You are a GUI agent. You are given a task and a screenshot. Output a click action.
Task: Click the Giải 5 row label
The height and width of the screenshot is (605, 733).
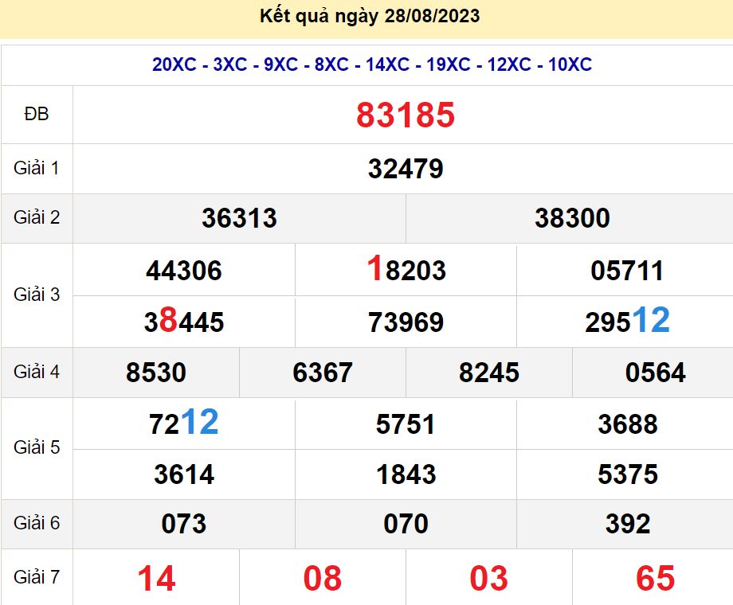pos(37,447)
